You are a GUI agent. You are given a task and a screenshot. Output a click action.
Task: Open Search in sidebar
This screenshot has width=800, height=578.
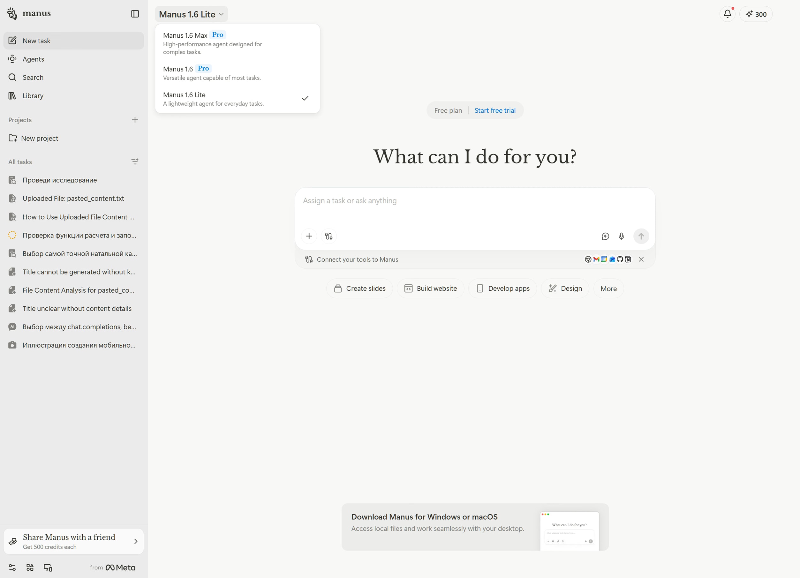(74, 78)
